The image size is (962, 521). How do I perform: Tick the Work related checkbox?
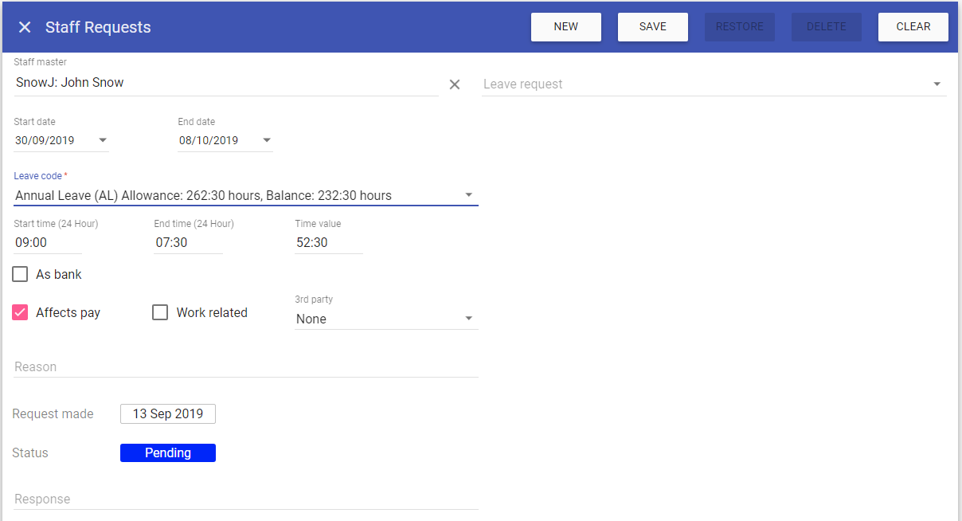pyautogui.click(x=160, y=312)
